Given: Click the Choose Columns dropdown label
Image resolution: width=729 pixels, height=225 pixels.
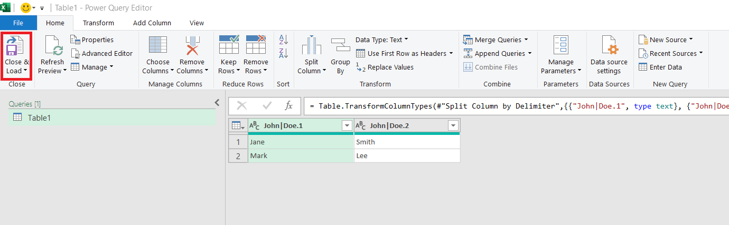Looking at the screenshot, I should point(158,66).
